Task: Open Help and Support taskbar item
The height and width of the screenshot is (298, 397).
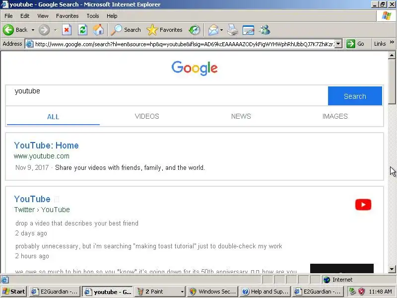Action: point(265,292)
